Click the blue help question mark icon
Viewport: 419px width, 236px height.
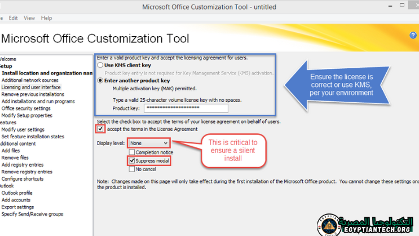click(413, 35)
